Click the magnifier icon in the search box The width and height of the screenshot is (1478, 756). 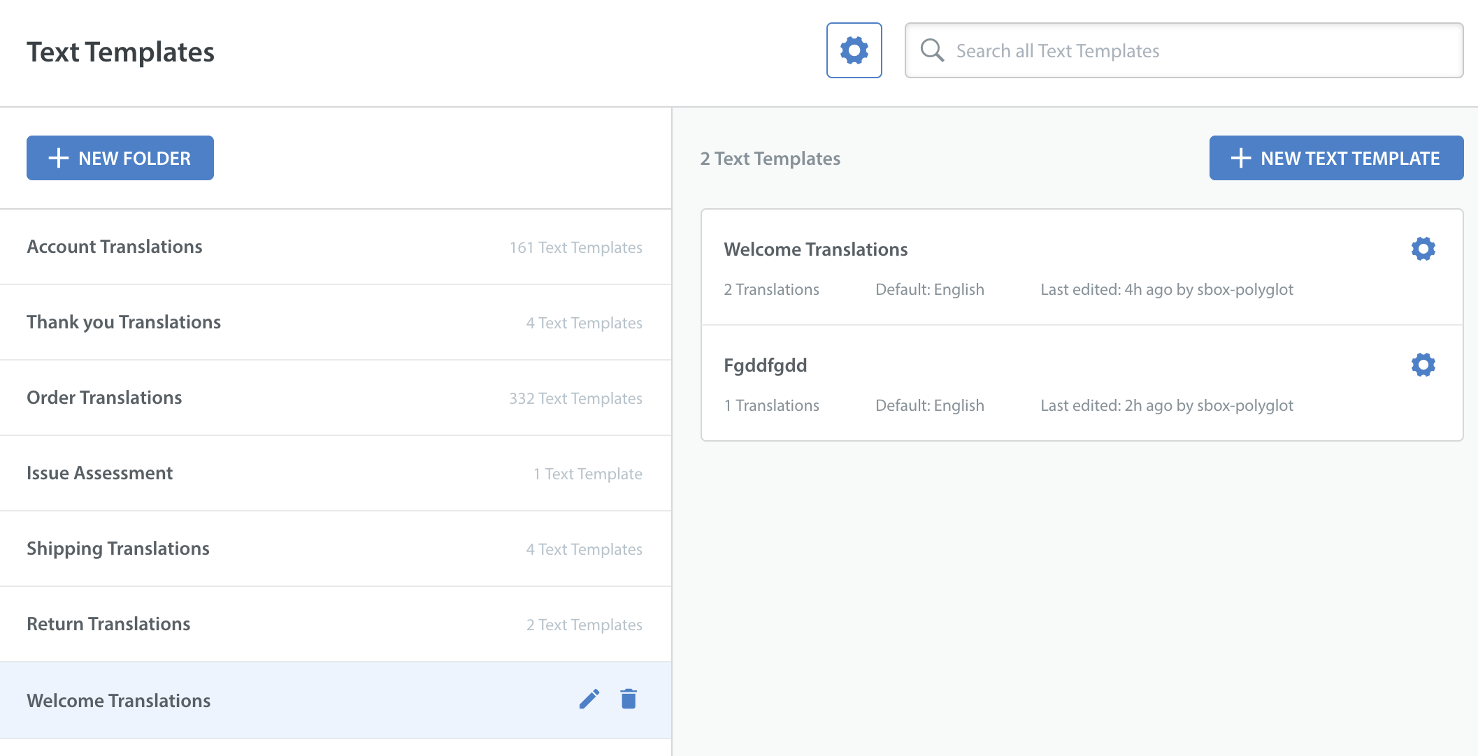[932, 50]
